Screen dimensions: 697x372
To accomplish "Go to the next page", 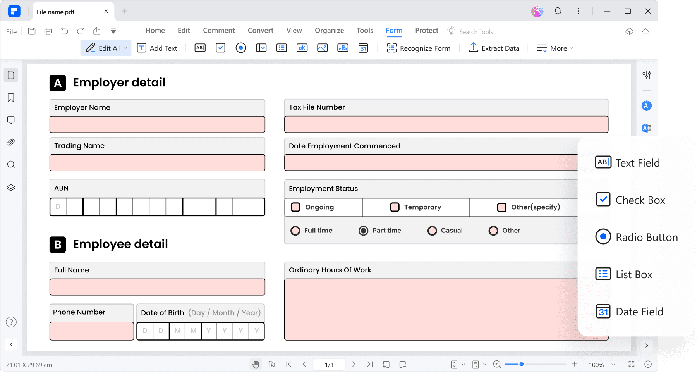I will coord(354,364).
